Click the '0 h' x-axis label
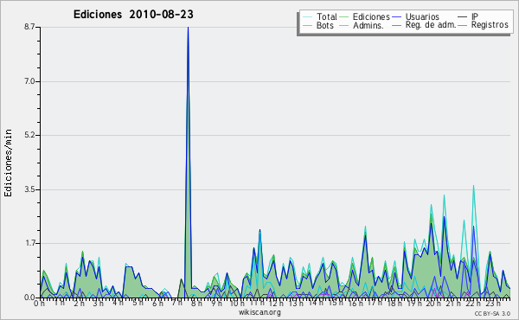Screen dimensions: 519x320 [x=40, y=304]
